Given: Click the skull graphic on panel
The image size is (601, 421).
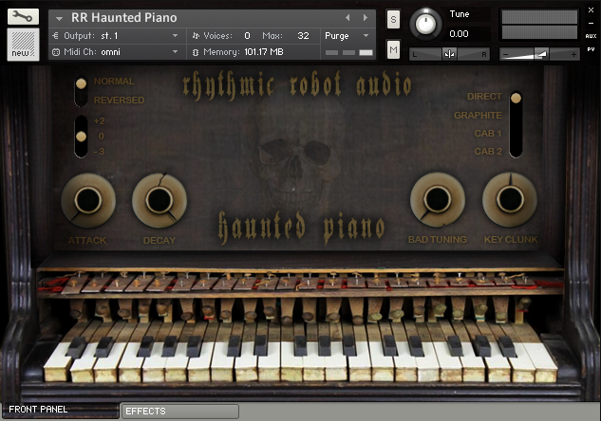Looking at the screenshot, I should coord(294,155).
